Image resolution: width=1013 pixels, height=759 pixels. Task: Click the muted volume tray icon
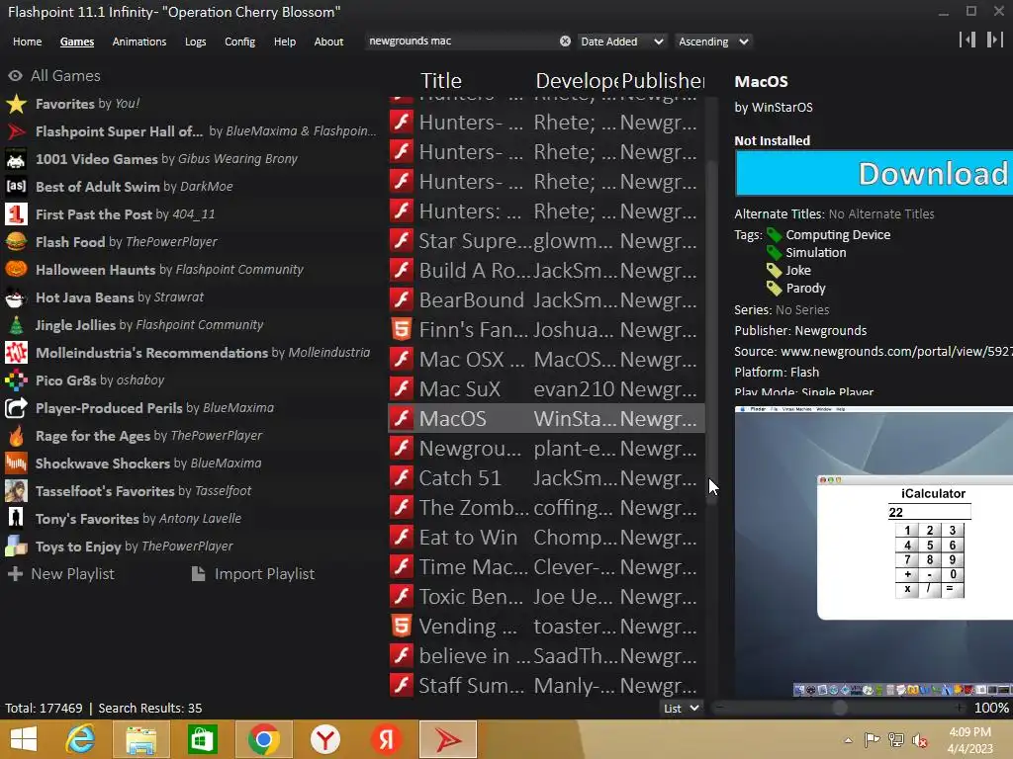coord(920,740)
